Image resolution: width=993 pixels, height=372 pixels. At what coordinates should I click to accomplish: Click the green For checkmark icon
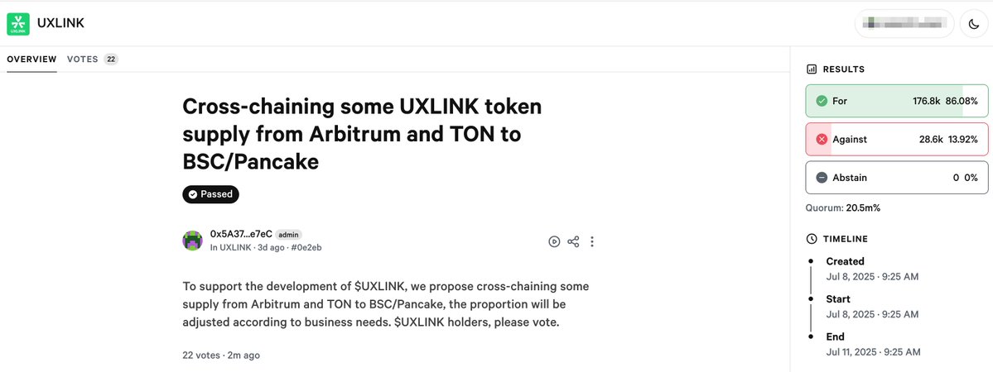822,101
